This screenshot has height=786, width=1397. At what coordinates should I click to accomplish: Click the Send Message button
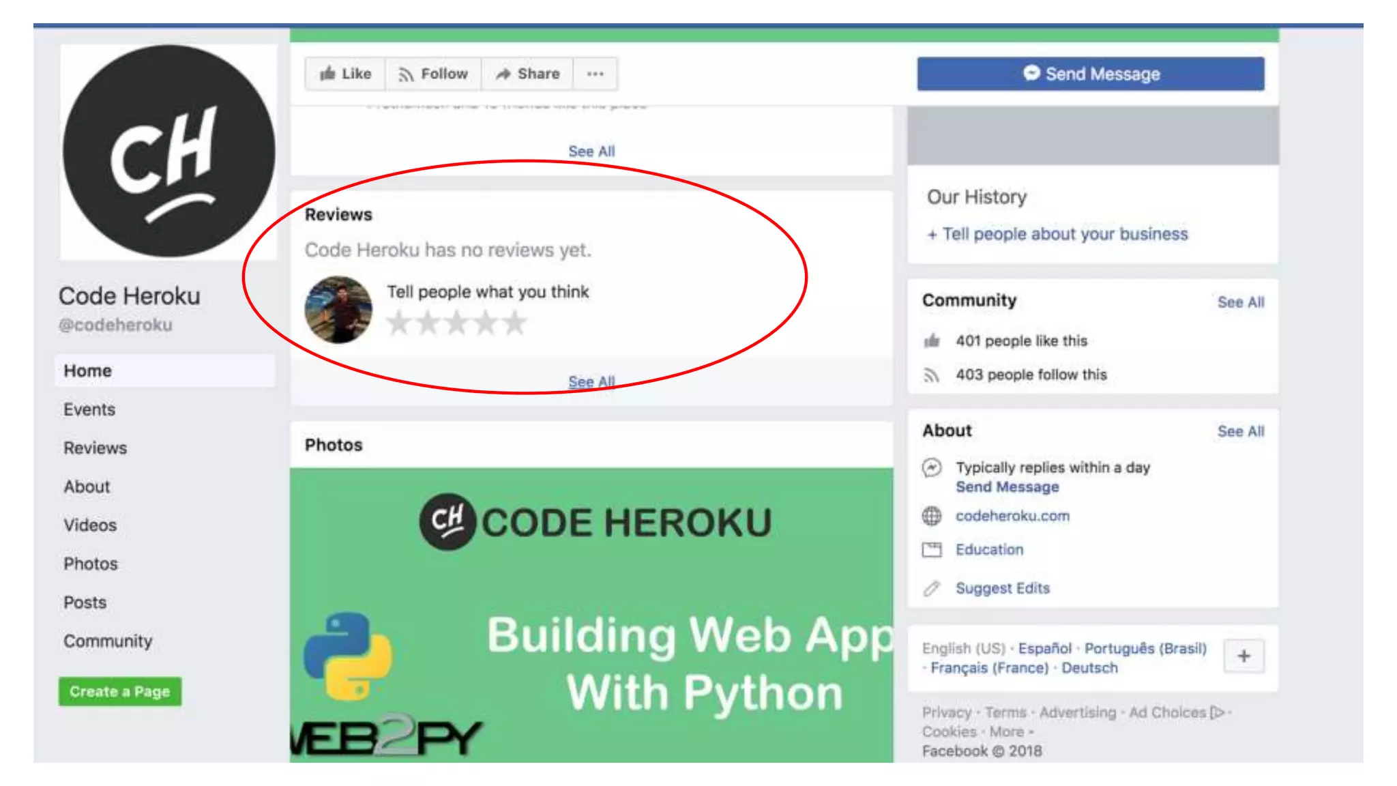tap(1090, 74)
